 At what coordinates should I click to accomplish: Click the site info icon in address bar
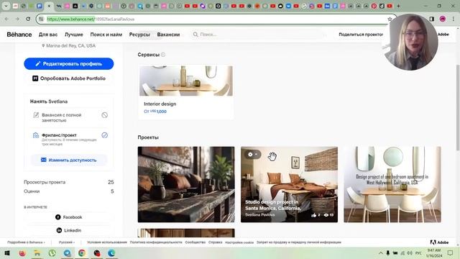pos(42,19)
